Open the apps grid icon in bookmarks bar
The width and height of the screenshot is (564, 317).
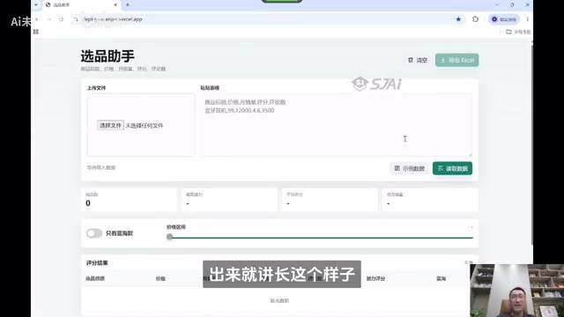[36, 32]
